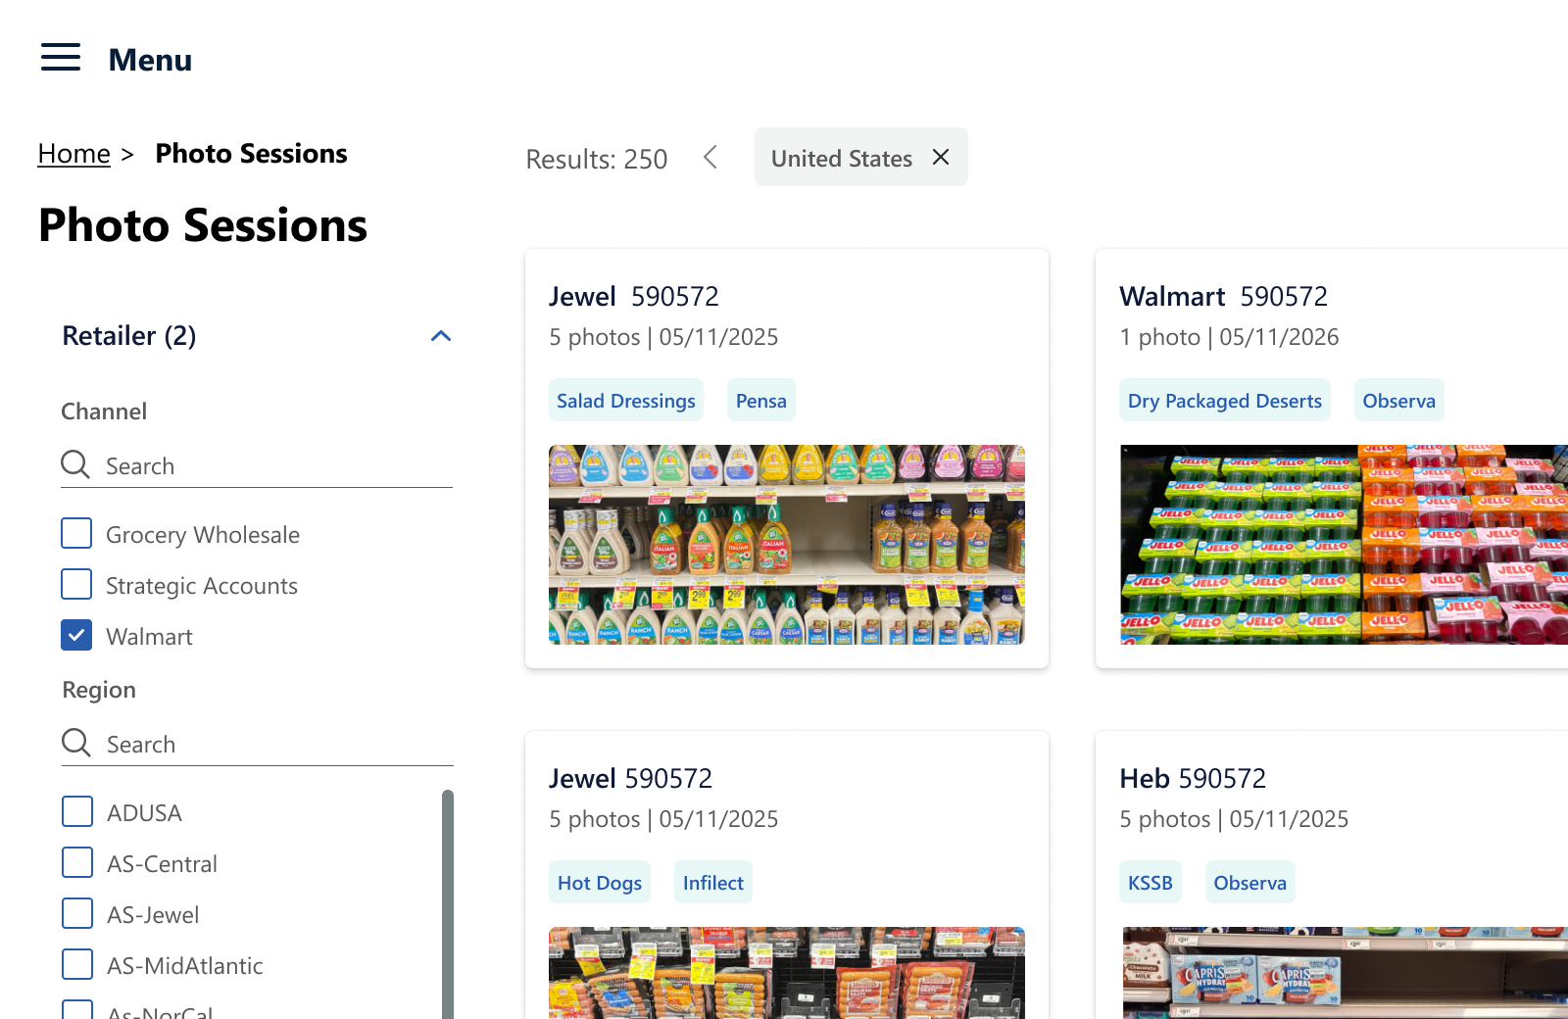Screen dimensions: 1568x1019
Task: Open the hamburger menu icon
Action: click(x=61, y=58)
